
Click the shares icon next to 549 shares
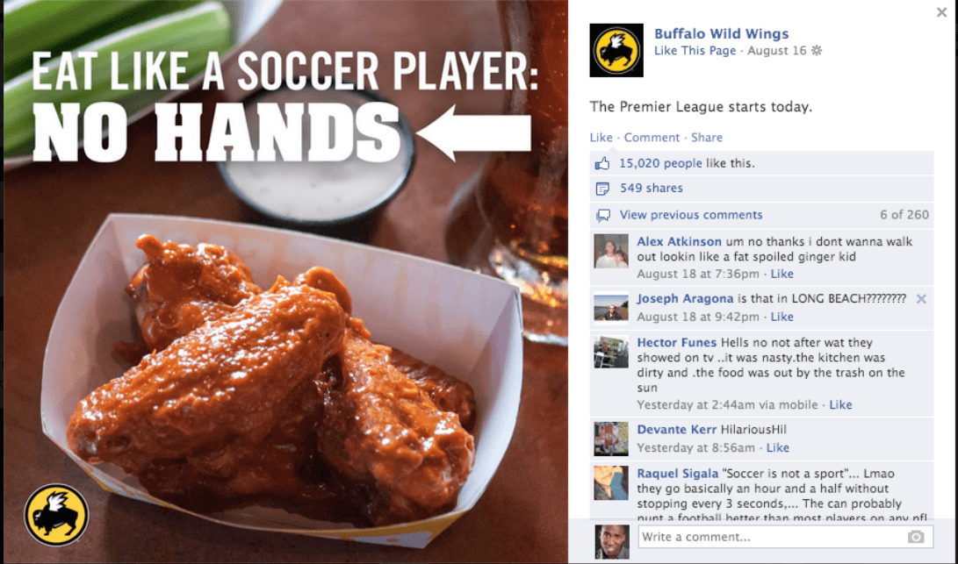(602, 189)
